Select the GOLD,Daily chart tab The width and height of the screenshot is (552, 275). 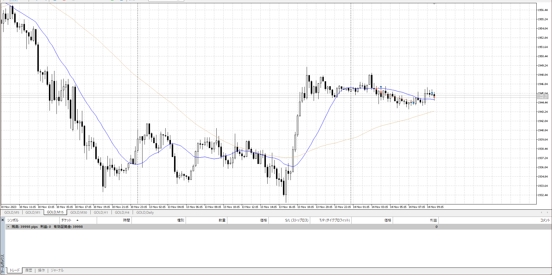(x=145, y=213)
